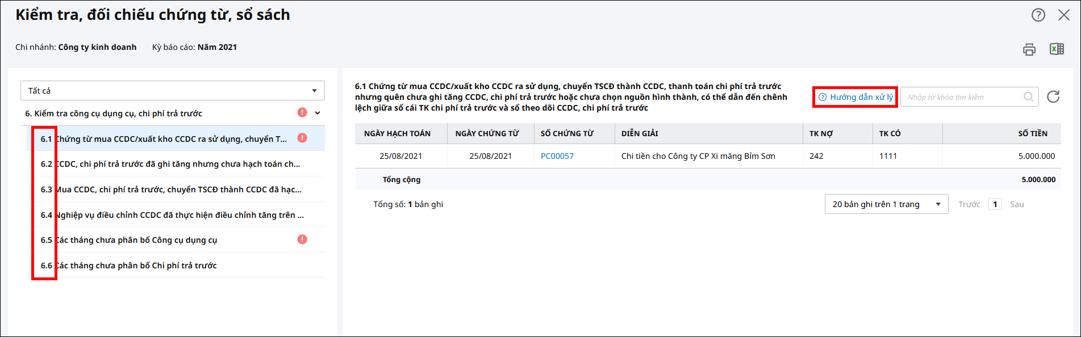This screenshot has width=1081, height=337.
Task: Go to previous page with 'Trước'
Action: click(x=969, y=204)
